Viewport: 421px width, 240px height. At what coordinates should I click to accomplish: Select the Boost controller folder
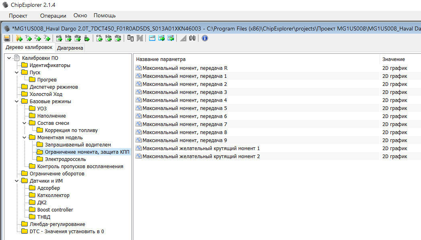pyautogui.click(x=55, y=210)
